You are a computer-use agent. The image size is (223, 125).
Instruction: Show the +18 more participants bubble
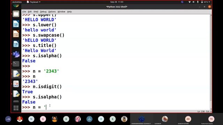(8, 119)
